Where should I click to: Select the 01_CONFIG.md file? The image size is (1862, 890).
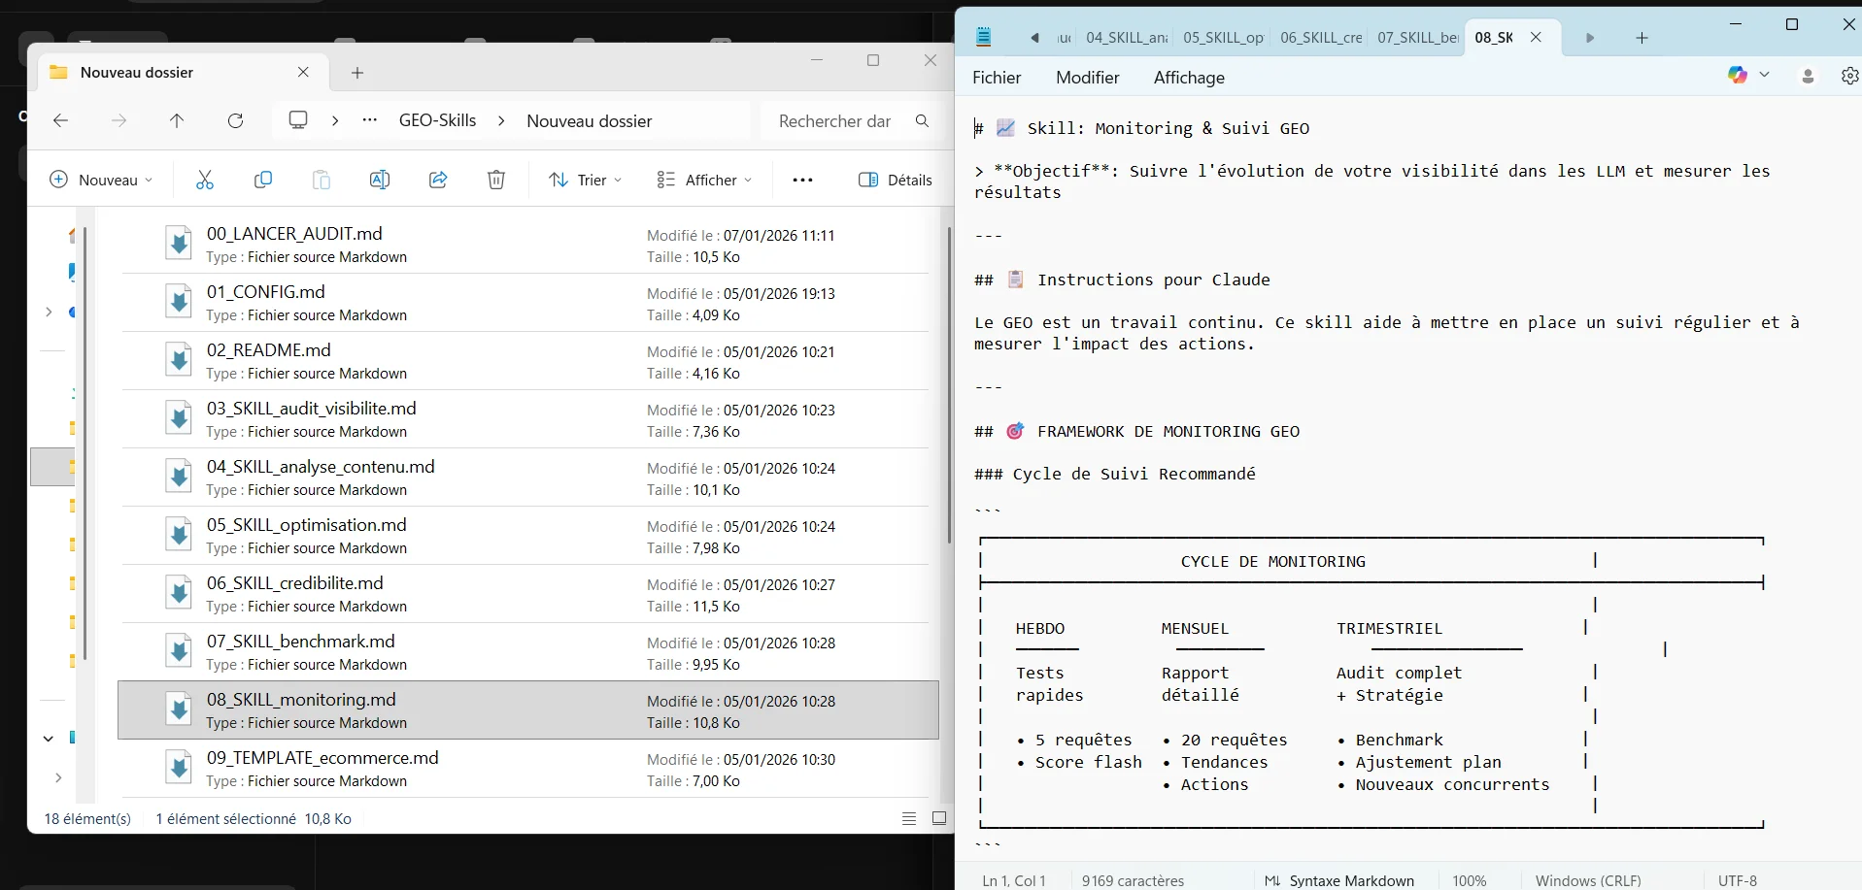(525, 302)
